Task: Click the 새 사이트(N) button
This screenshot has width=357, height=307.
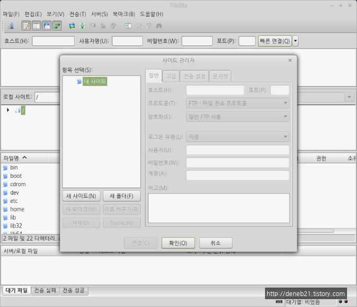Action: pos(81,196)
